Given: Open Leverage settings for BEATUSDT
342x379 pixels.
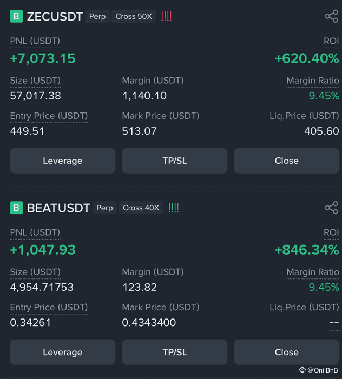Looking at the screenshot, I should pyautogui.click(x=63, y=352).
